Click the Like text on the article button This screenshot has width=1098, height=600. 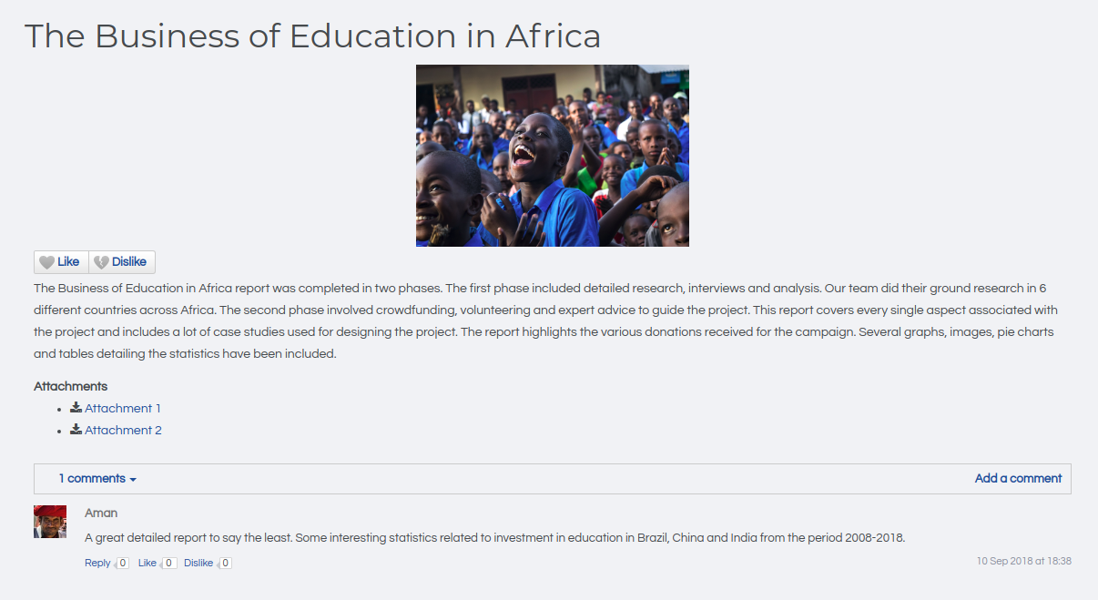(68, 262)
